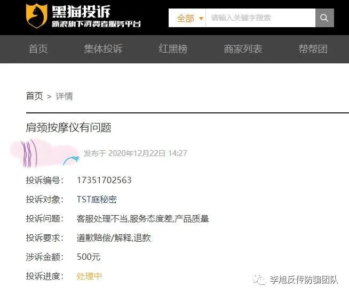
Task: Click complaint title 肩颈按摩仪有问题
Action: 68,127
